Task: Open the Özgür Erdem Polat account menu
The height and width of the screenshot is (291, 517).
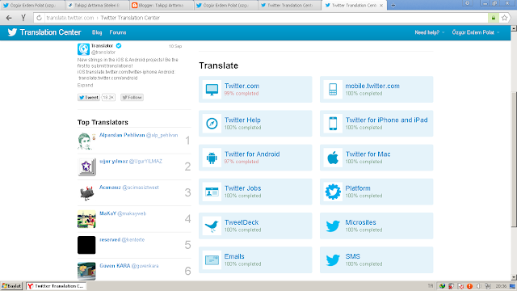Action: click(x=476, y=32)
